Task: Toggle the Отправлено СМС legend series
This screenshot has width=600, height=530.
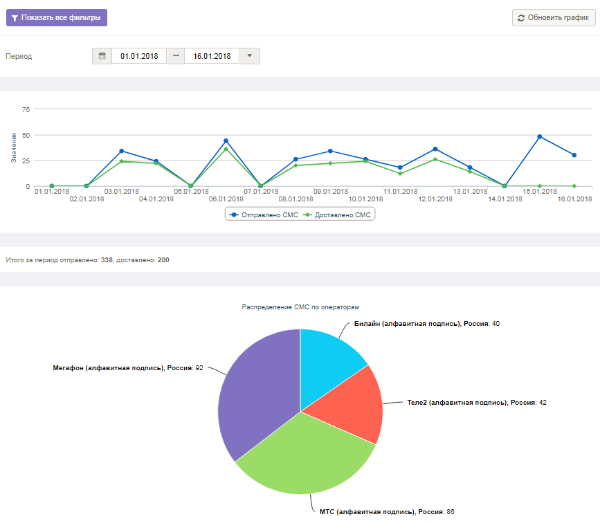Action: pos(264,214)
